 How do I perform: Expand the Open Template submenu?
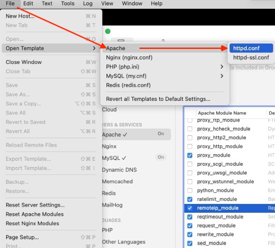pyautogui.click(x=51, y=48)
